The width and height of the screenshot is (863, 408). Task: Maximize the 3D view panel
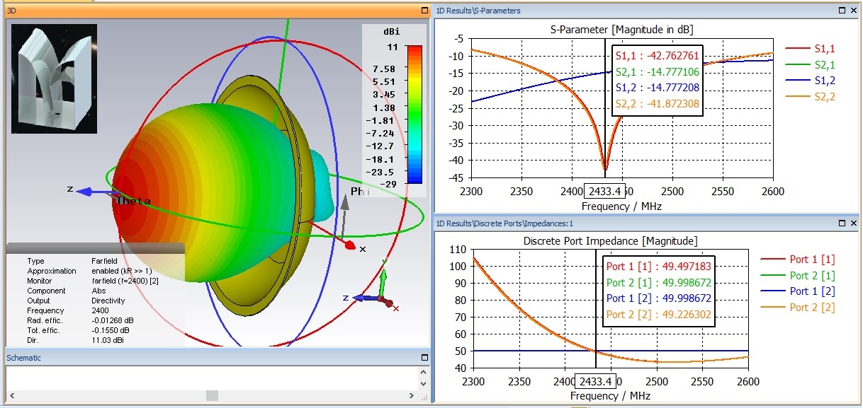point(424,11)
